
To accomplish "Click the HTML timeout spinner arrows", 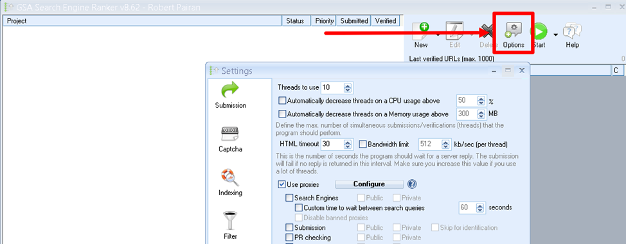I will 348,144.
